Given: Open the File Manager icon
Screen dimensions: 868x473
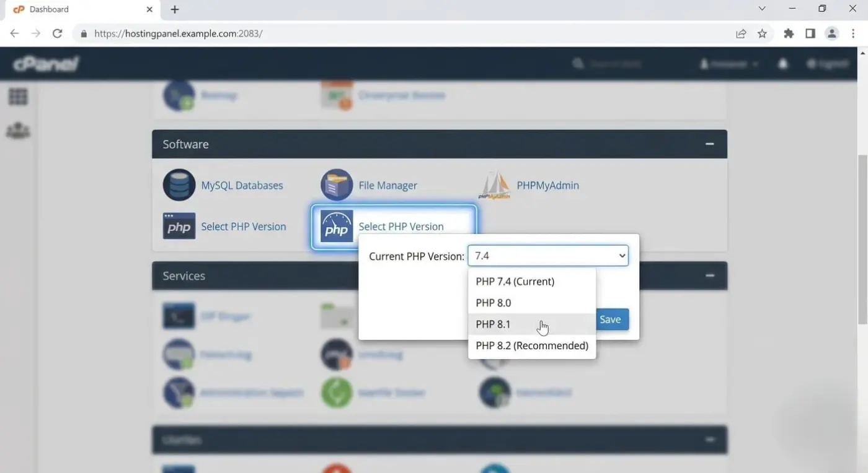Looking at the screenshot, I should click(337, 185).
